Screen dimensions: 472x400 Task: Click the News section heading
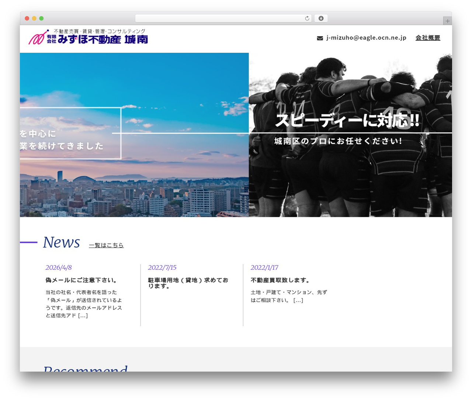(61, 242)
